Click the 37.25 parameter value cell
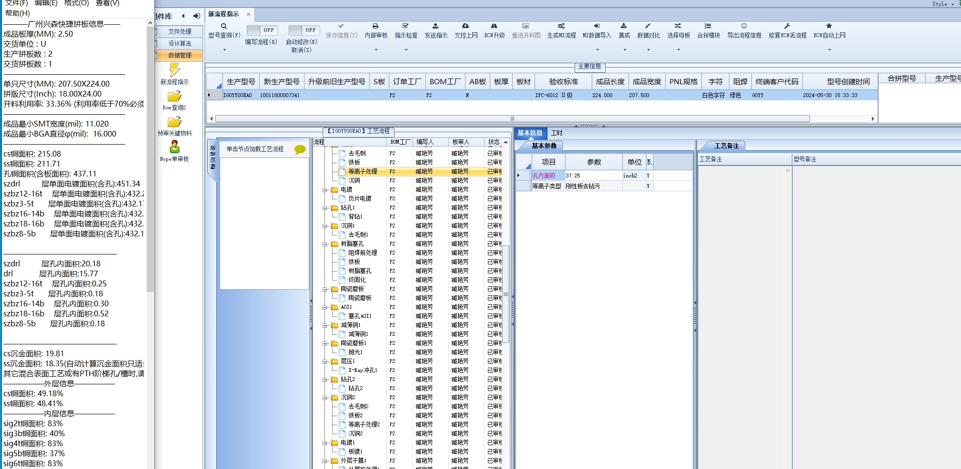The image size is (961, 469). tap(593, 176)
